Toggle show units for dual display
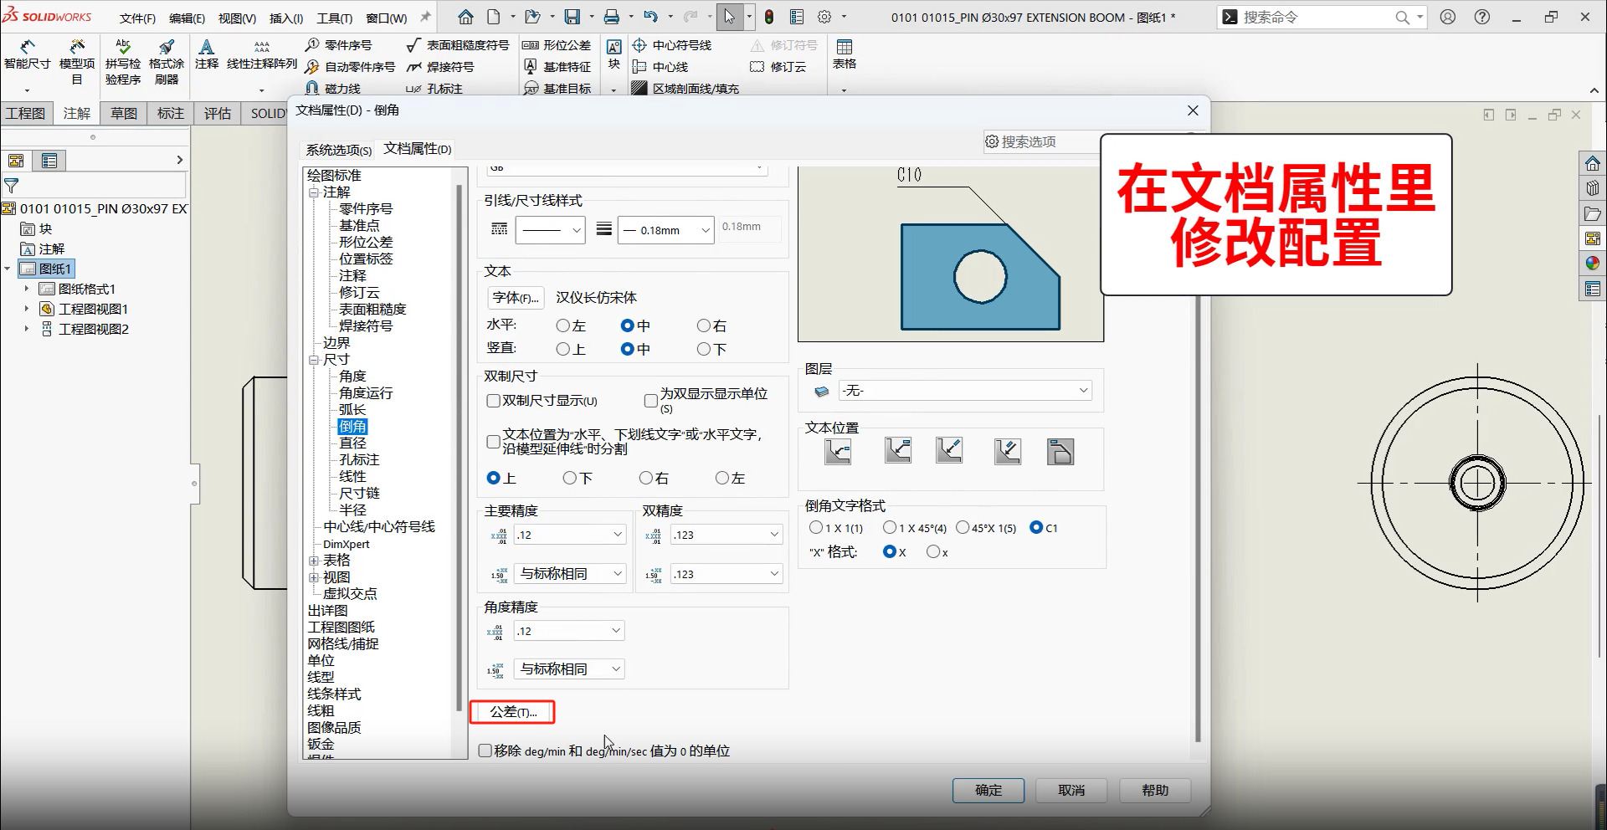The width and height of the screenshot is (1607, 830). coord(650,401)
